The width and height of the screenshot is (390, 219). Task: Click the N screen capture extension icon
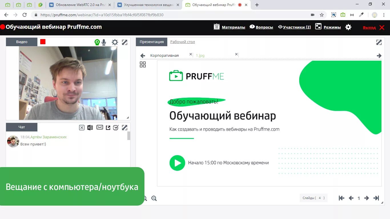[x=333, y=15]
